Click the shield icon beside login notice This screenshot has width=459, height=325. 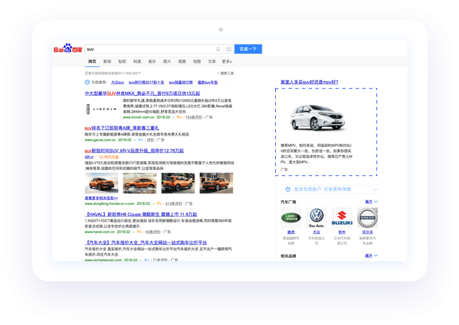pos(287,189)
